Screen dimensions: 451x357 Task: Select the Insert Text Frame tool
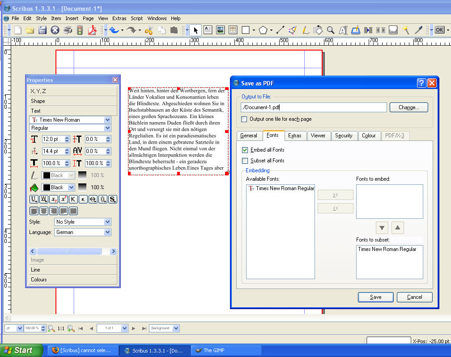[x=208, y=30]
